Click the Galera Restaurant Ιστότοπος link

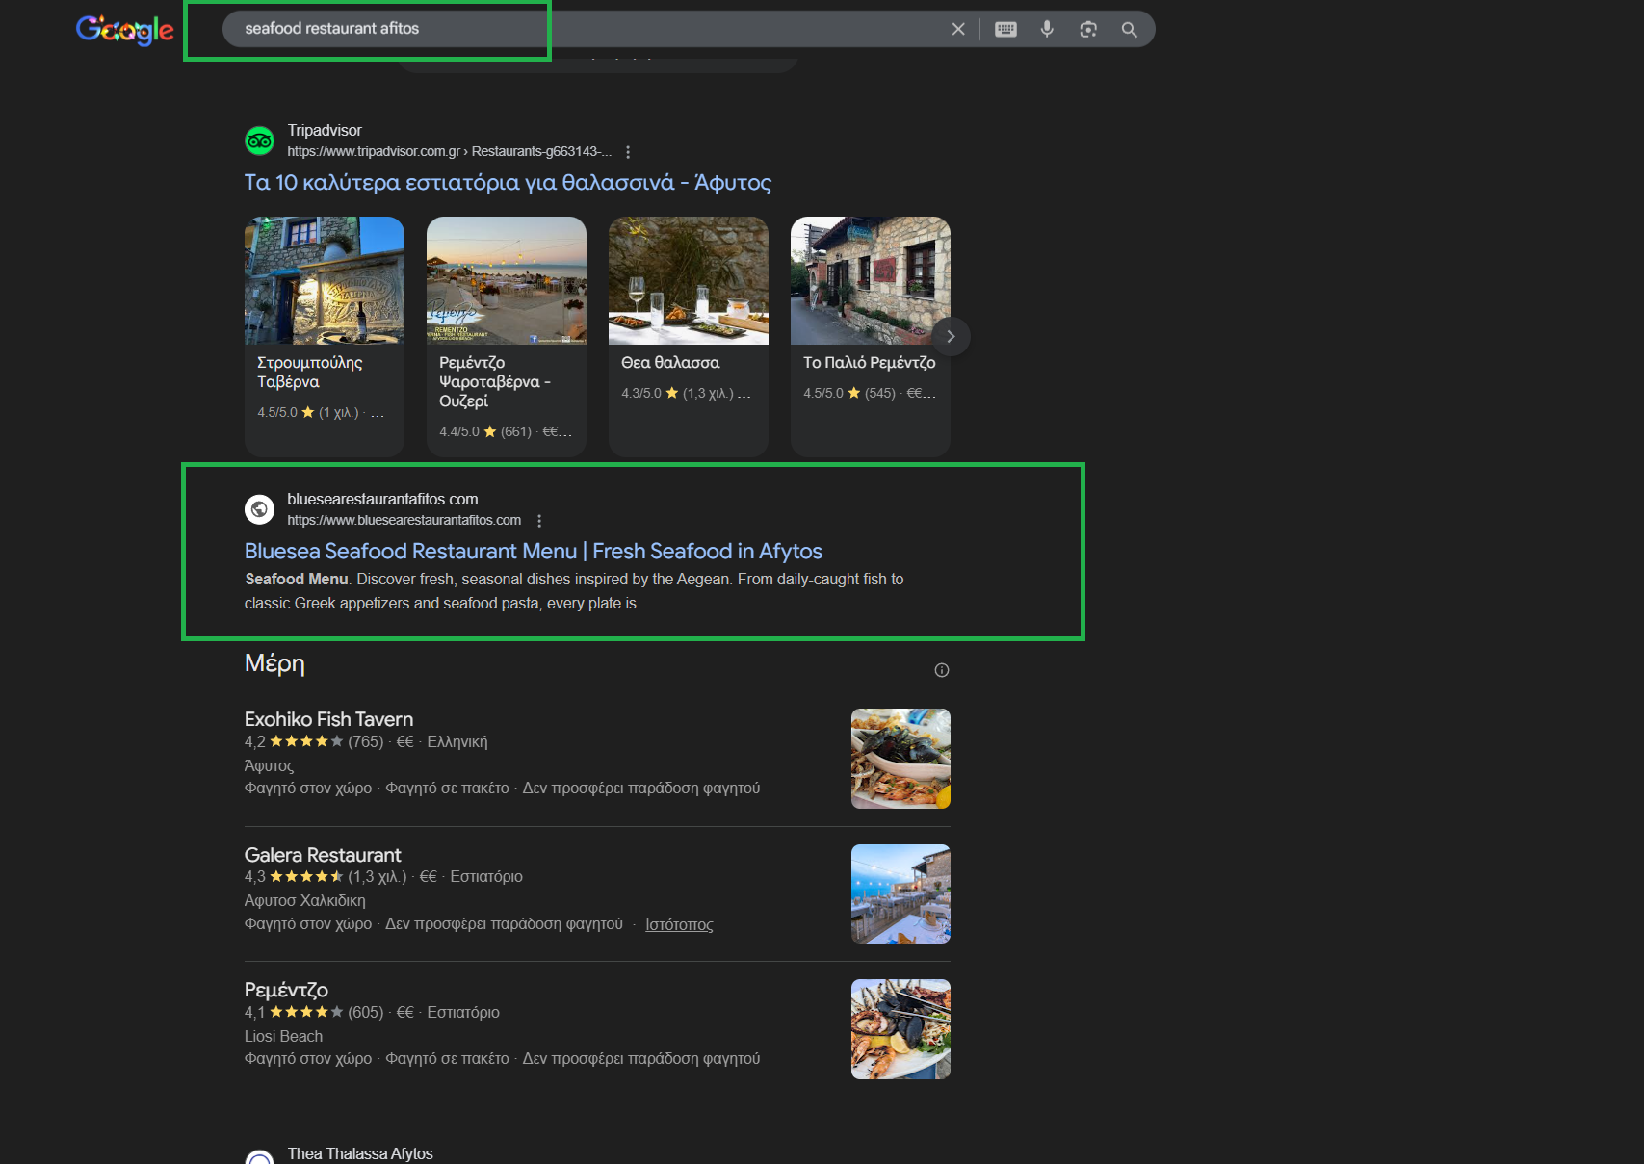(x=679, y=925)
